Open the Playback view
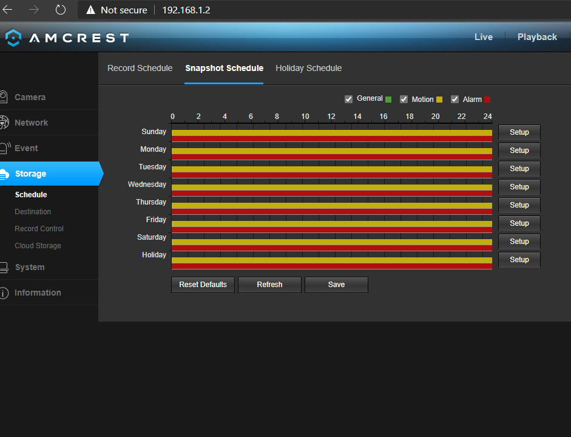This screenshot has height=437, width=571. (537, 37)
